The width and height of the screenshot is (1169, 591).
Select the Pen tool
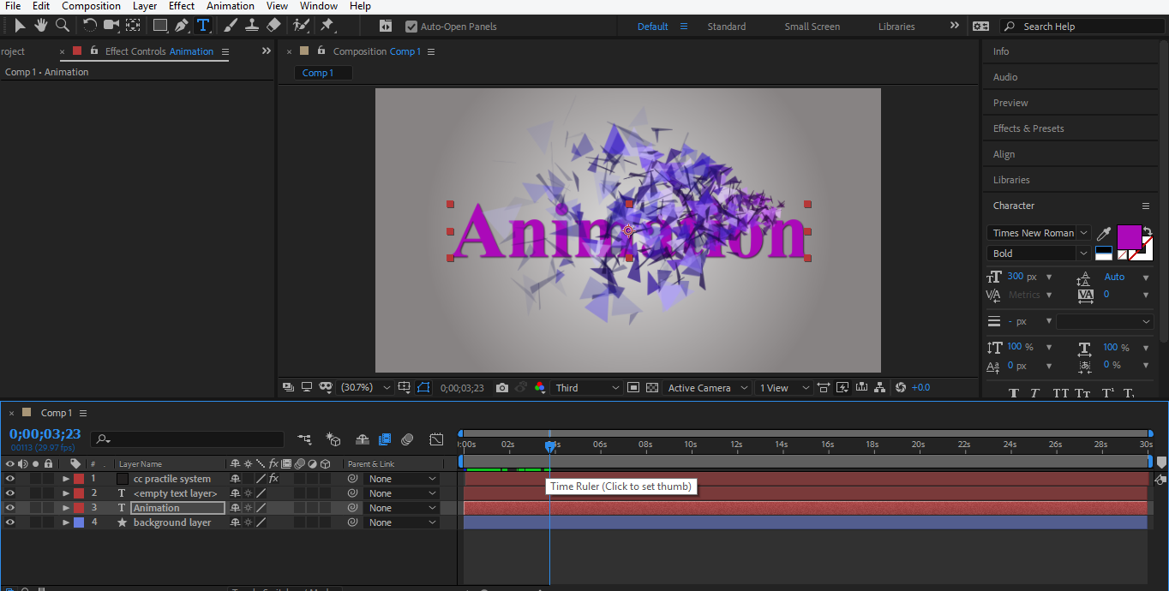pyautogui.click(x=182, y=26)
